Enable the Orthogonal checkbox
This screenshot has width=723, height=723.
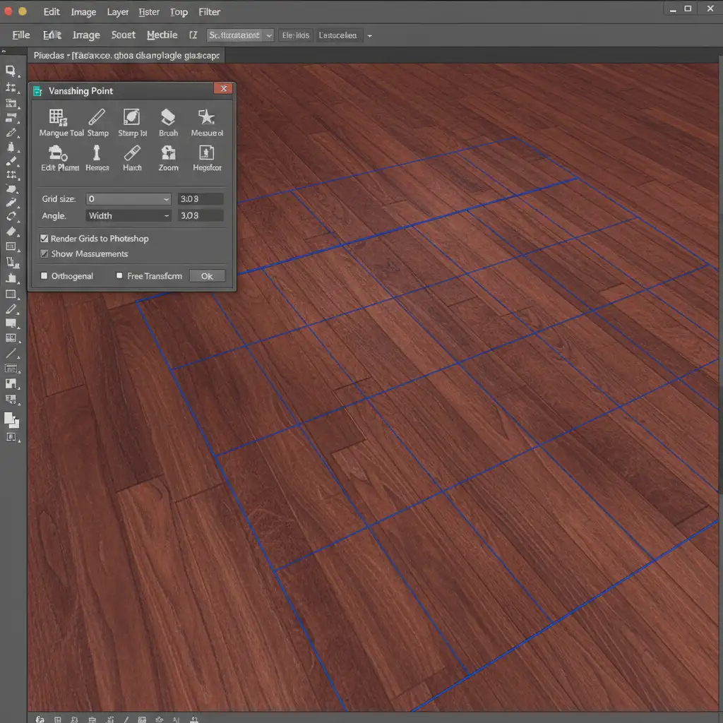coord(44,276)
